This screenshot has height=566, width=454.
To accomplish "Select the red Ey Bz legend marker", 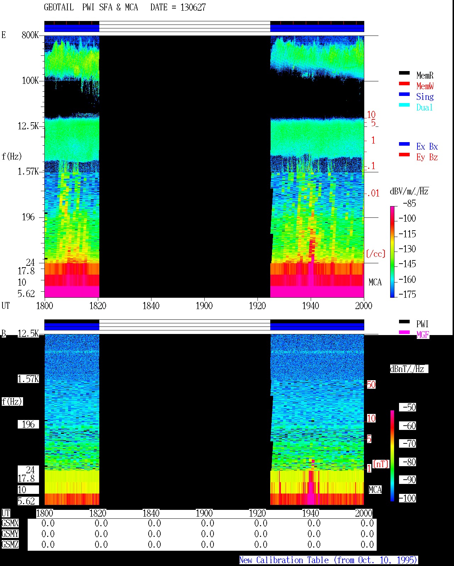I will tap(404, 155).
